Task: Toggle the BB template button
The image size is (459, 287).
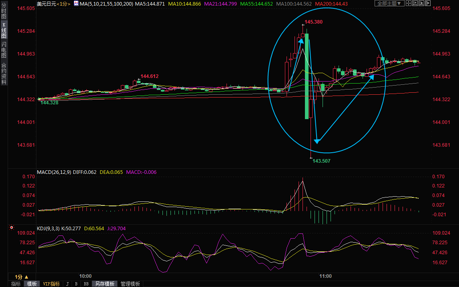Action: coord(86,284)
